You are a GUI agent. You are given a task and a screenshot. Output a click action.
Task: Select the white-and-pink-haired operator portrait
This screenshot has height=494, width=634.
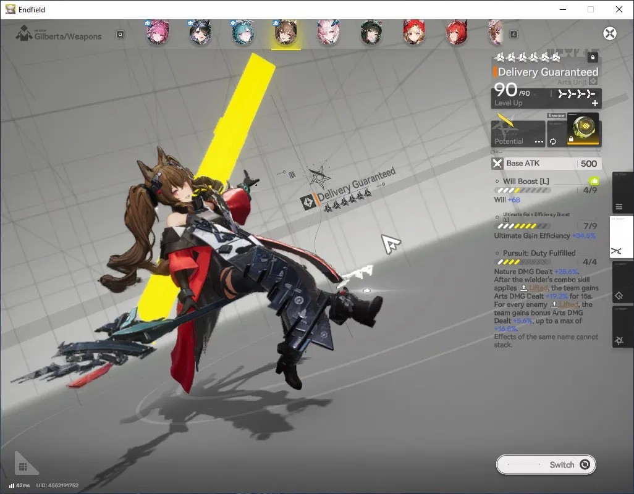pos(328,33)
